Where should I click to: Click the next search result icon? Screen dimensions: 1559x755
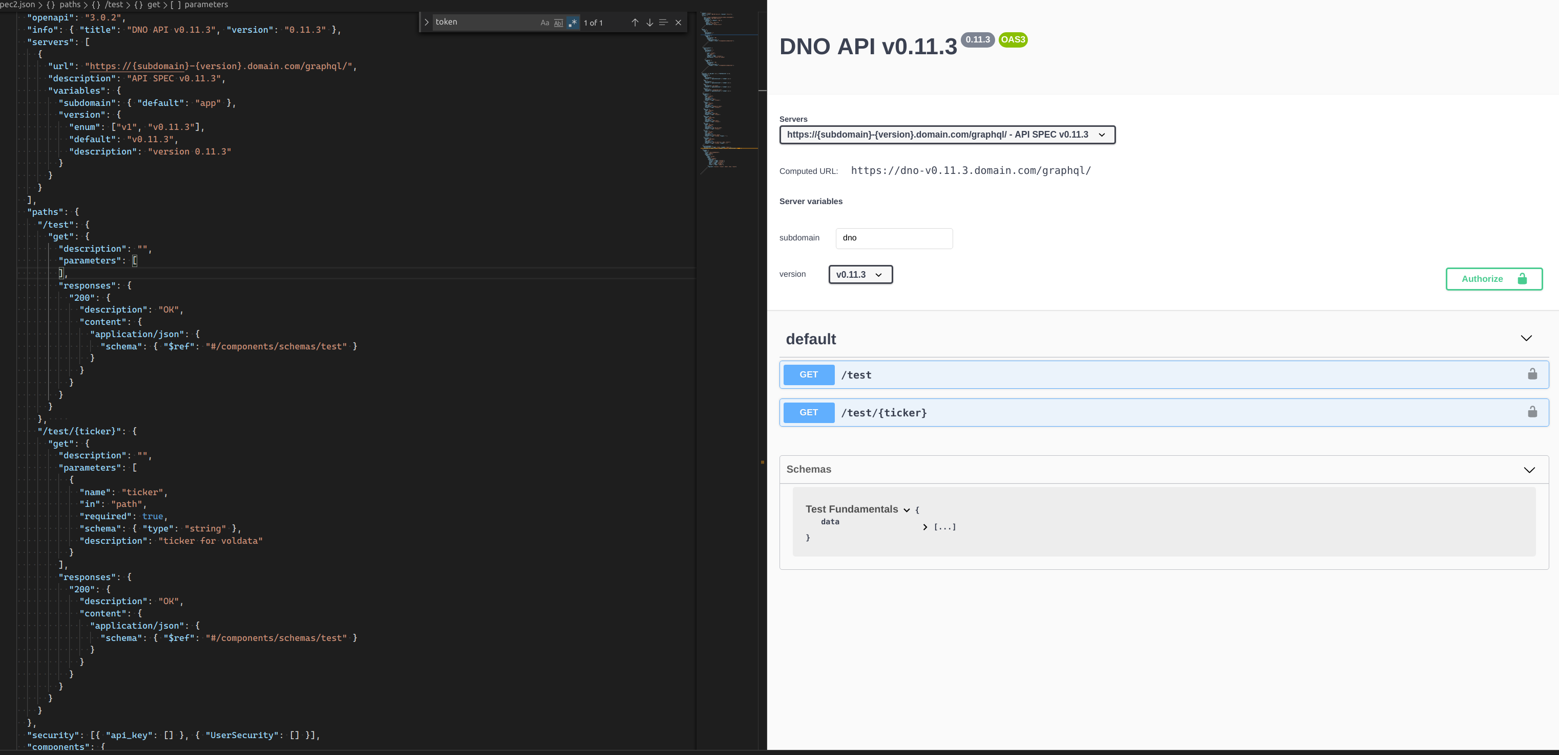tap(648, 22)
